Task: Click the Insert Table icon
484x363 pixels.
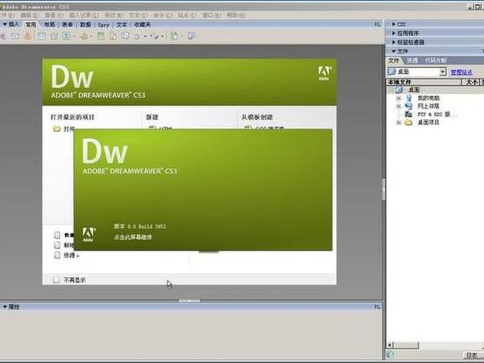Action: tap(41, 36)
